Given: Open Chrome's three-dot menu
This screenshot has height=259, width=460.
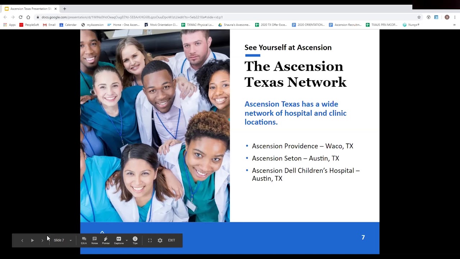Looking at the screenshot, I should pyautogui.click(x=455, y=17).
